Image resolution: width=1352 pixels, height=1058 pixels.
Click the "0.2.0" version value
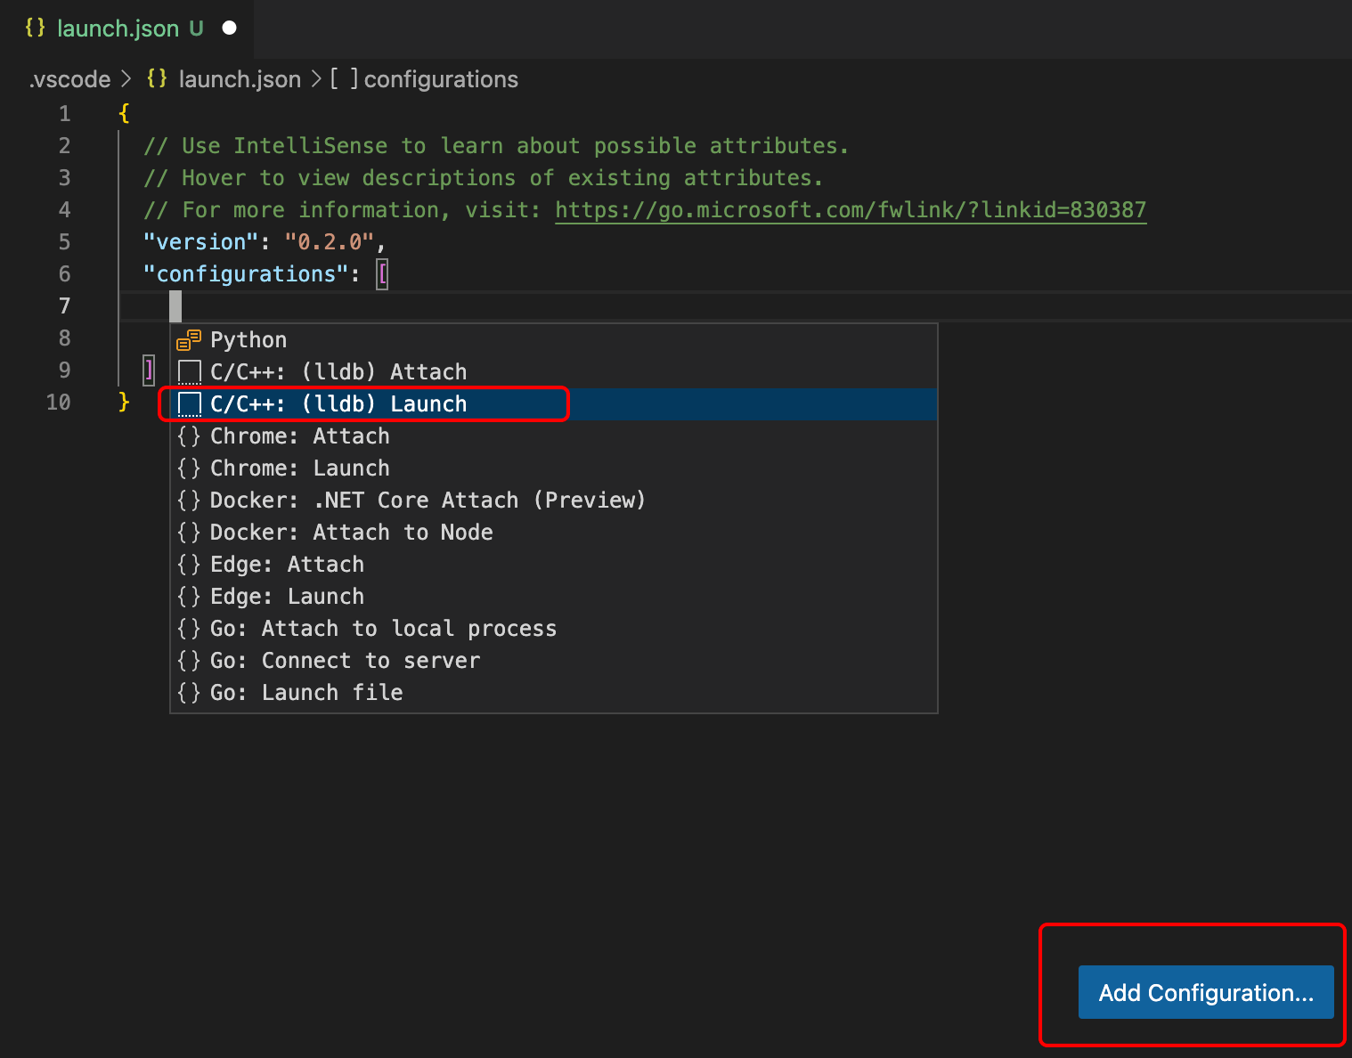click(x=330, y=242)
